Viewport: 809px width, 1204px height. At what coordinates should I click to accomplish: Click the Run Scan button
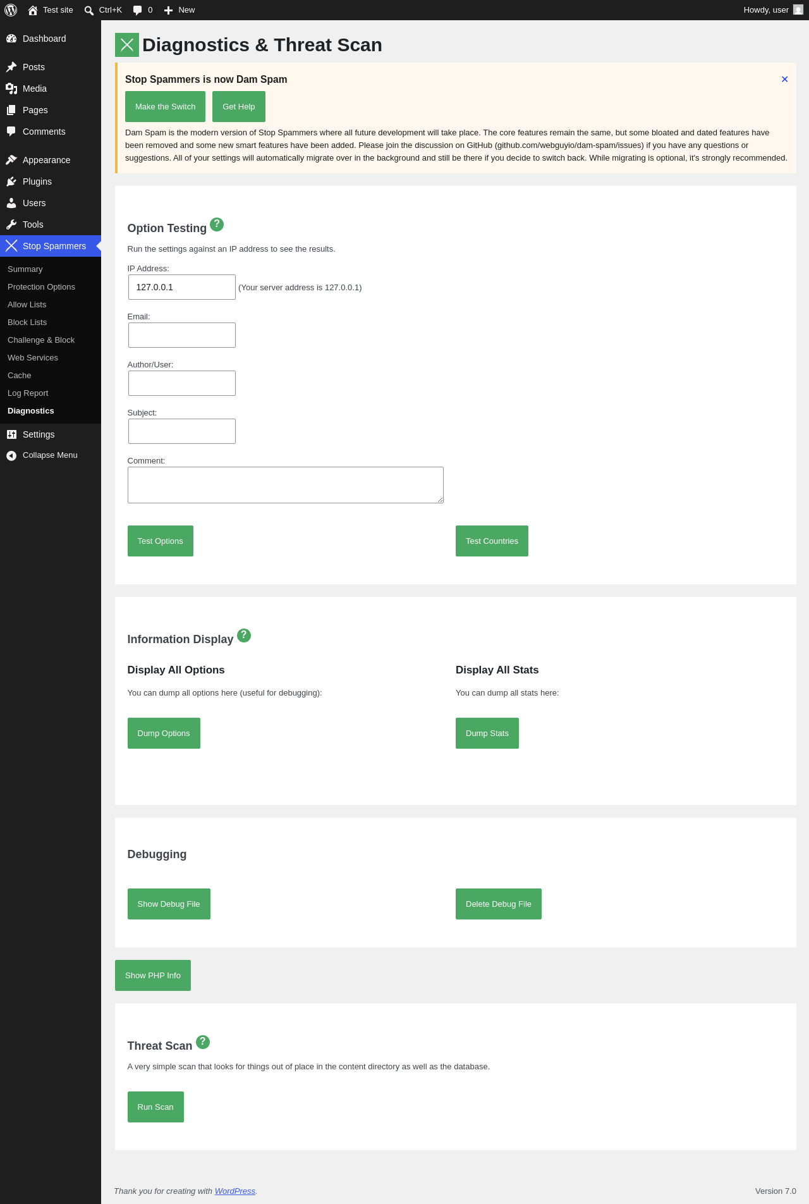coord(155,1107)
